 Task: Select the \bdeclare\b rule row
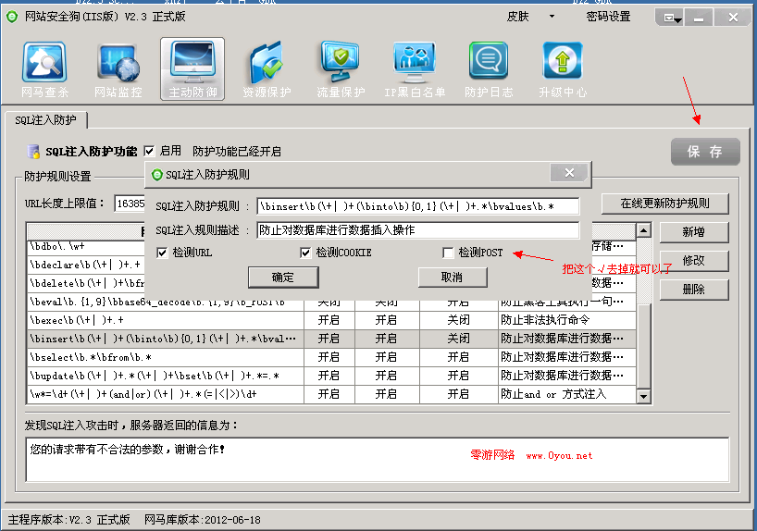tap(86, 265)
